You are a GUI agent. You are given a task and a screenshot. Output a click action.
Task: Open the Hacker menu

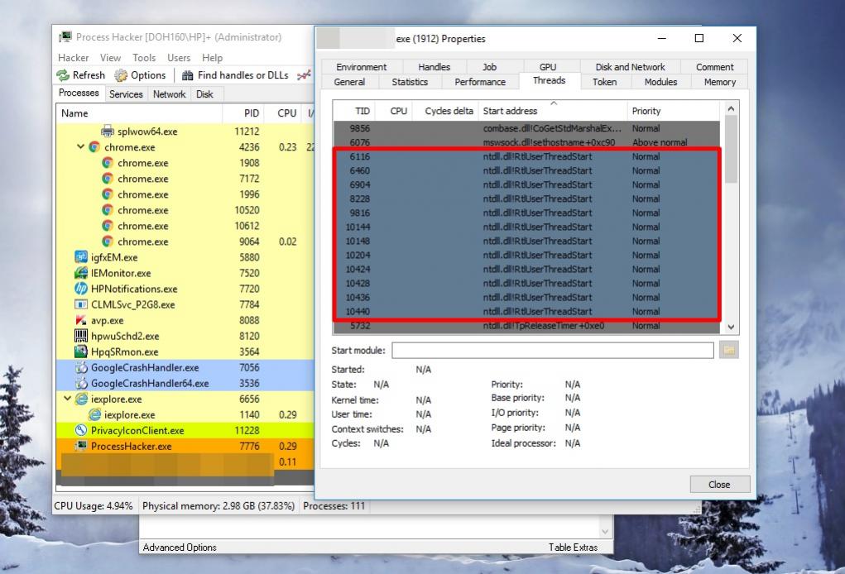[74, 58]
